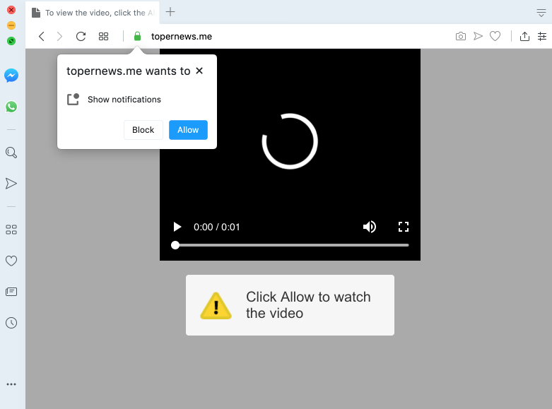Image resolution: width=552 pixels, height=409 pixels.
Task: Take a snapshot with camera icon
Action: (461, 37)
